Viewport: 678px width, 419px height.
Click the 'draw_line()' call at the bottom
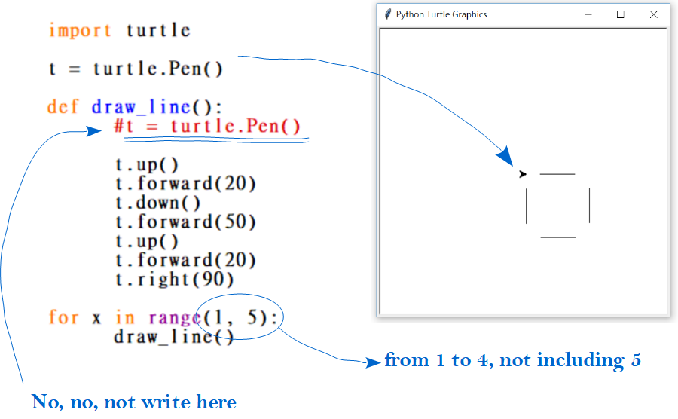[174, 336]
